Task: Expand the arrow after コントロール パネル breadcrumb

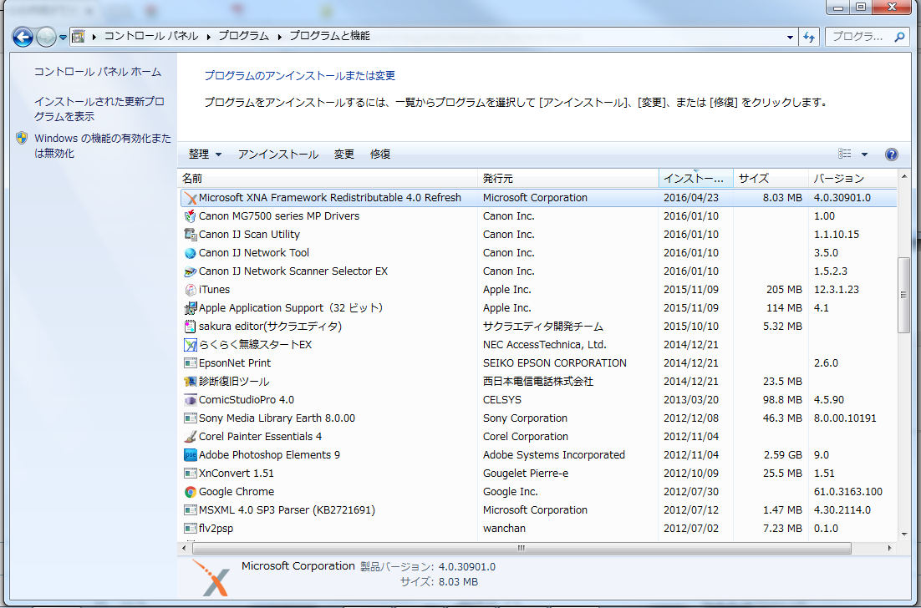Action: click(x=208, y=37)
